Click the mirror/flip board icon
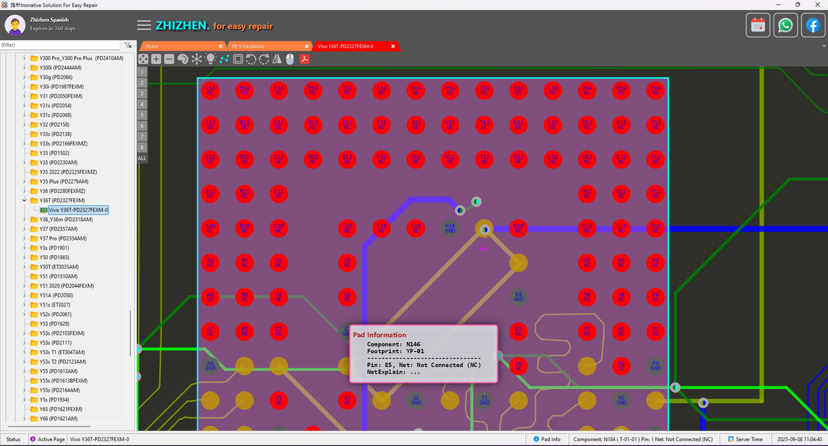This screenshot has height=446, width=828. (277, 59)
